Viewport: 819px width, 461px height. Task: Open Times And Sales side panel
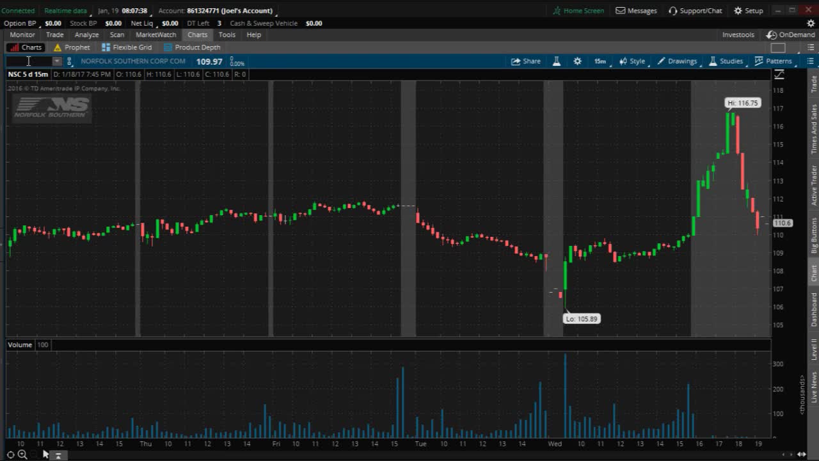tap(814, 129)
